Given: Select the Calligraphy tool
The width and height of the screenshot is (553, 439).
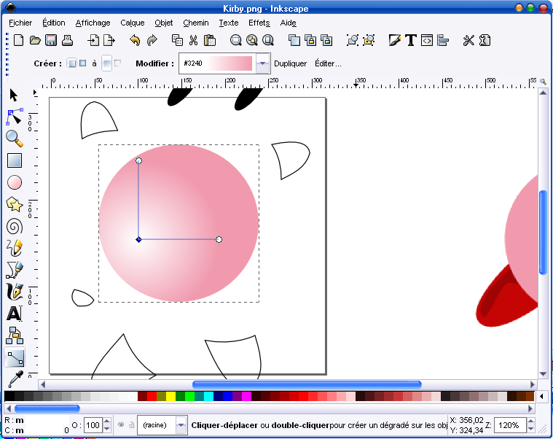Looking at the screenshot, I should tap(15, 292).
